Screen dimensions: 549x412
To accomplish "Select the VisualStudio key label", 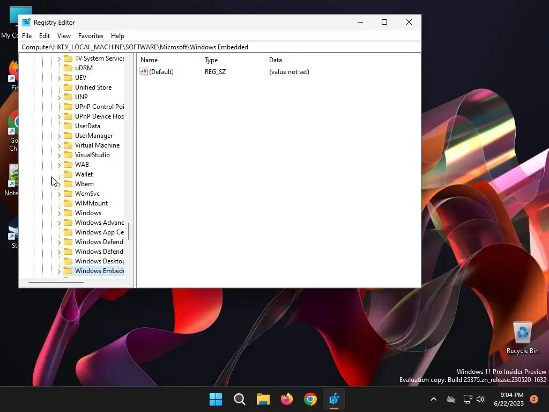I will point(92,155).
